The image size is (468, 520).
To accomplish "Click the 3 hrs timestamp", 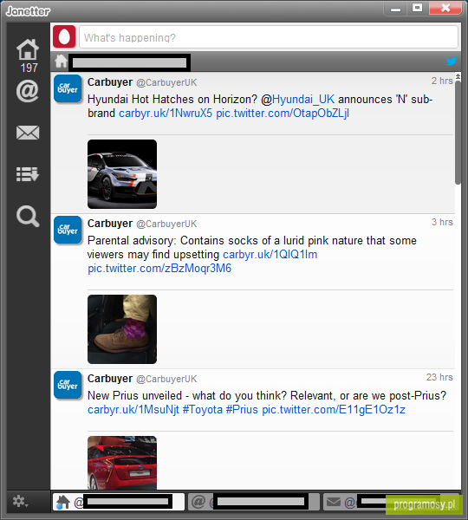I will tap(442, 222).
